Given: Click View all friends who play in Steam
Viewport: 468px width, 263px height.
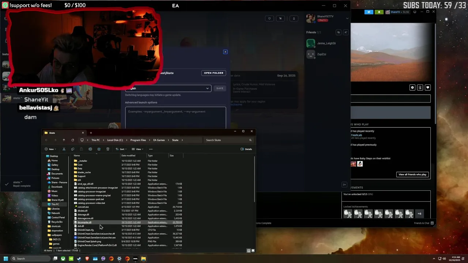Looking at the screenshot, I should tap(412, 175).
